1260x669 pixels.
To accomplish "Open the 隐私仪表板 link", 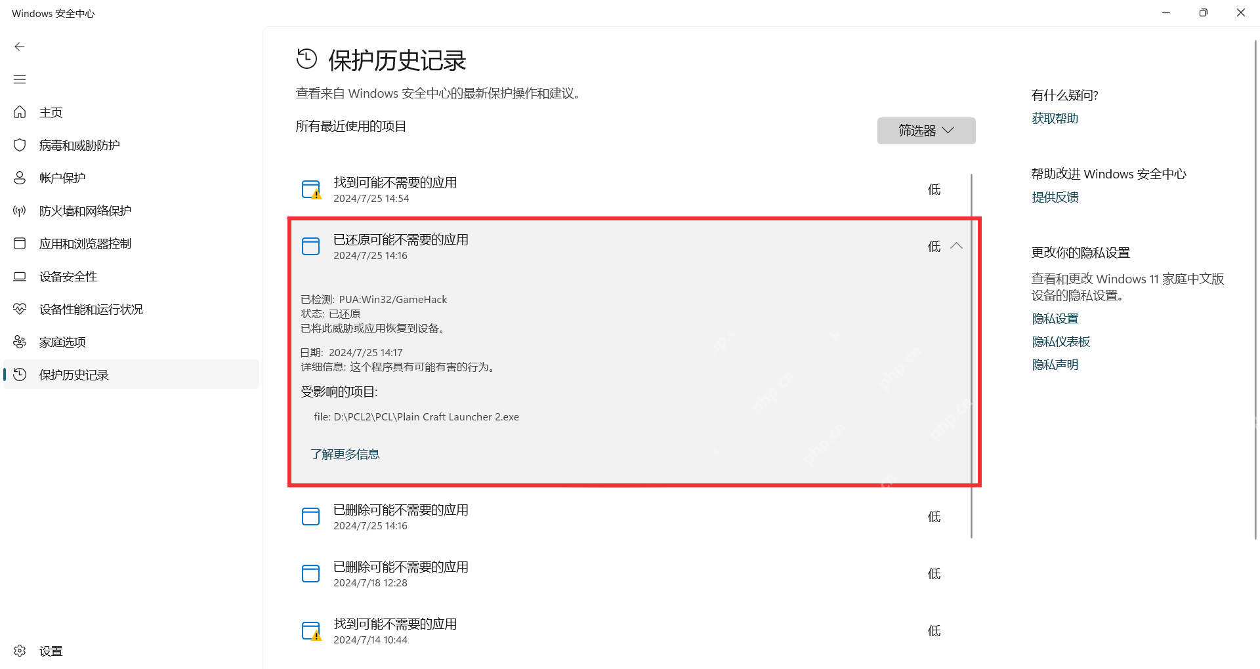I will pyautogui.click(x=1060, y=342).
